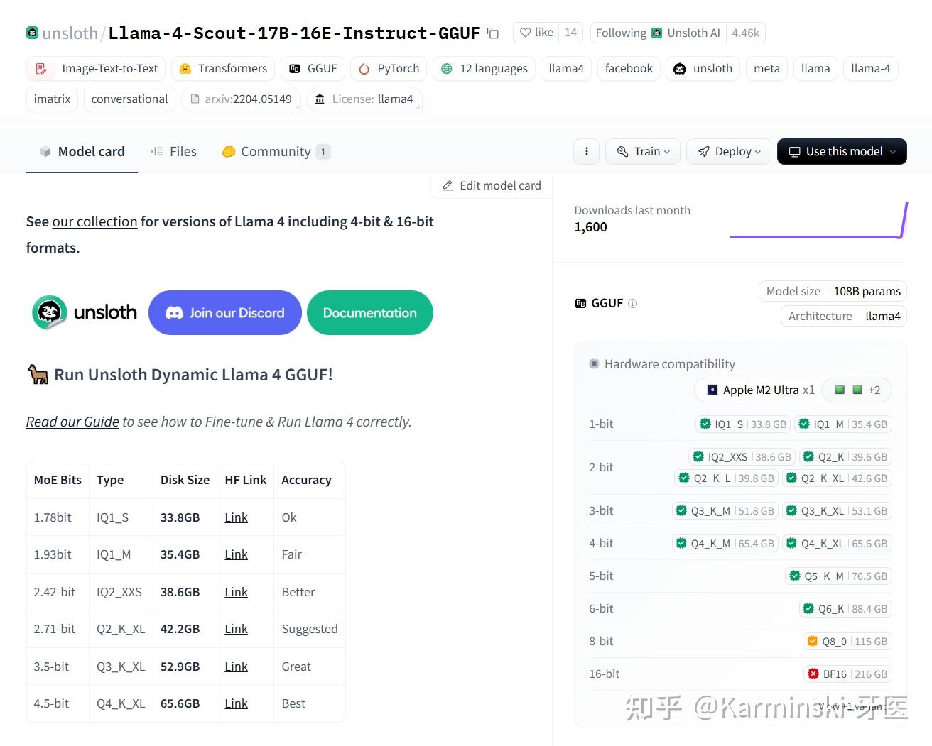
Task: Click the unsloth sloth logo badge
Action: coord(48,312)
